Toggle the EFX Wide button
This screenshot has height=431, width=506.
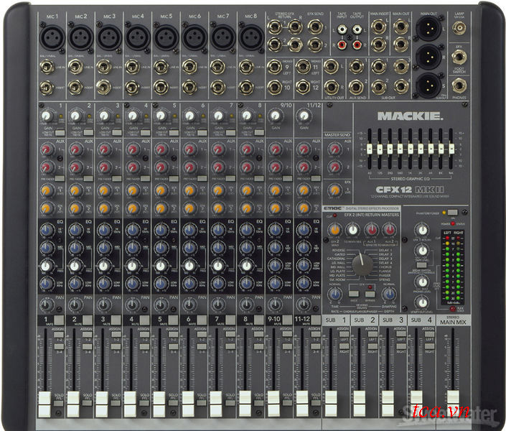[354, 294]
